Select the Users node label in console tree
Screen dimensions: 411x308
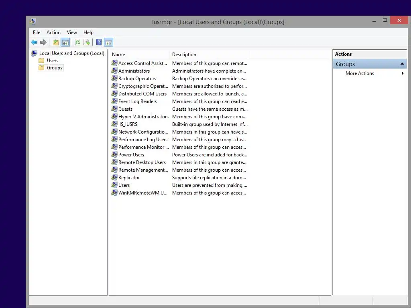[x=53, y=61]
